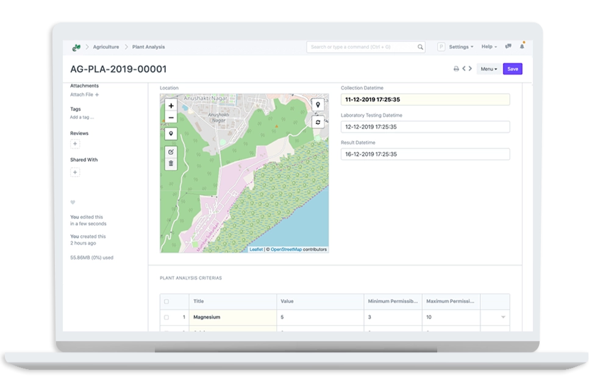The image size is (589, 377).
Task: Click the Minimum Permissible column header
Action: [393, 301]
